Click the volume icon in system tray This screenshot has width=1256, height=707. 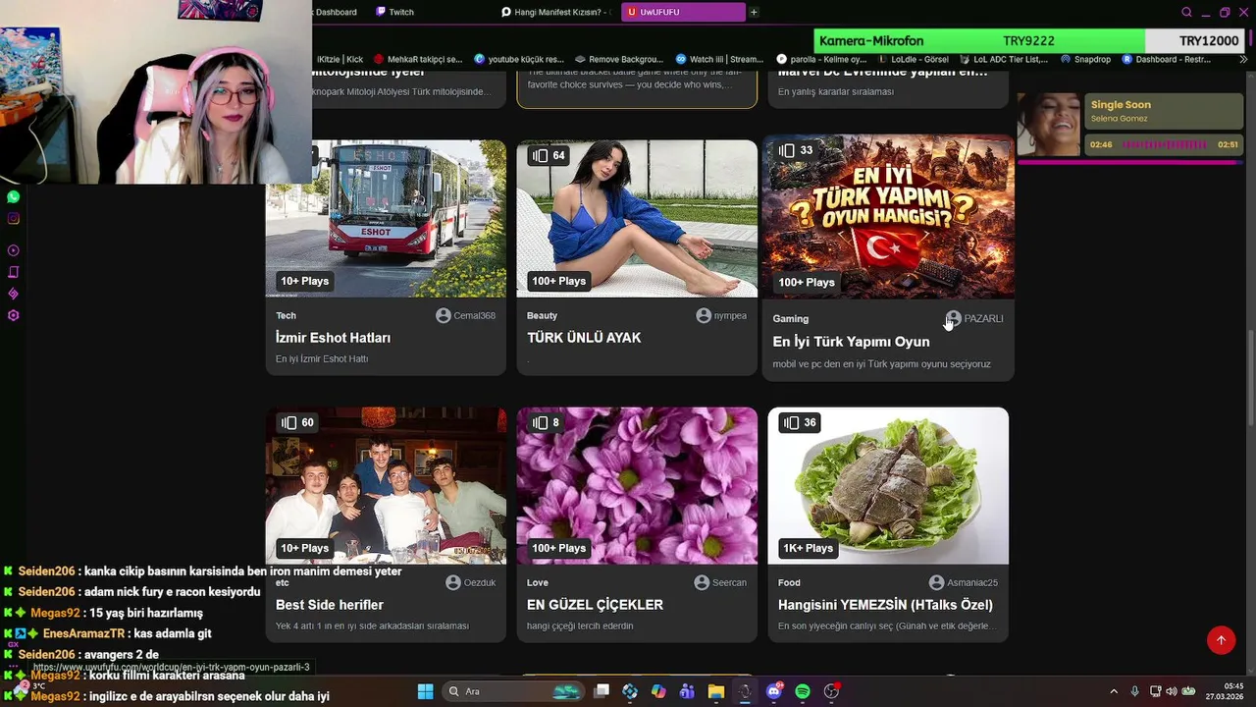click(1172, 691)
